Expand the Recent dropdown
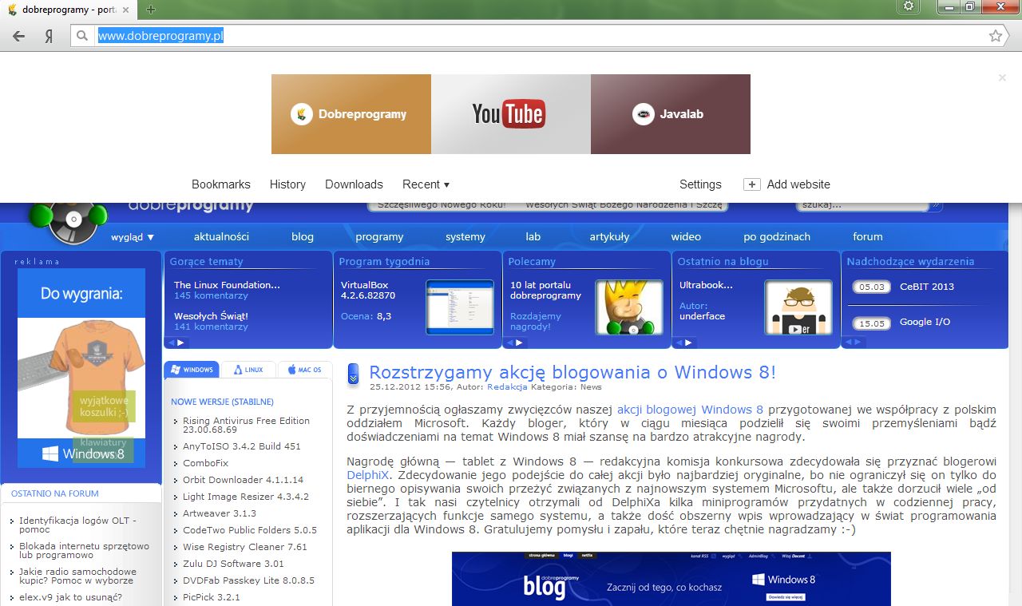Screen dimensions: 1022x606 [426, 184]
